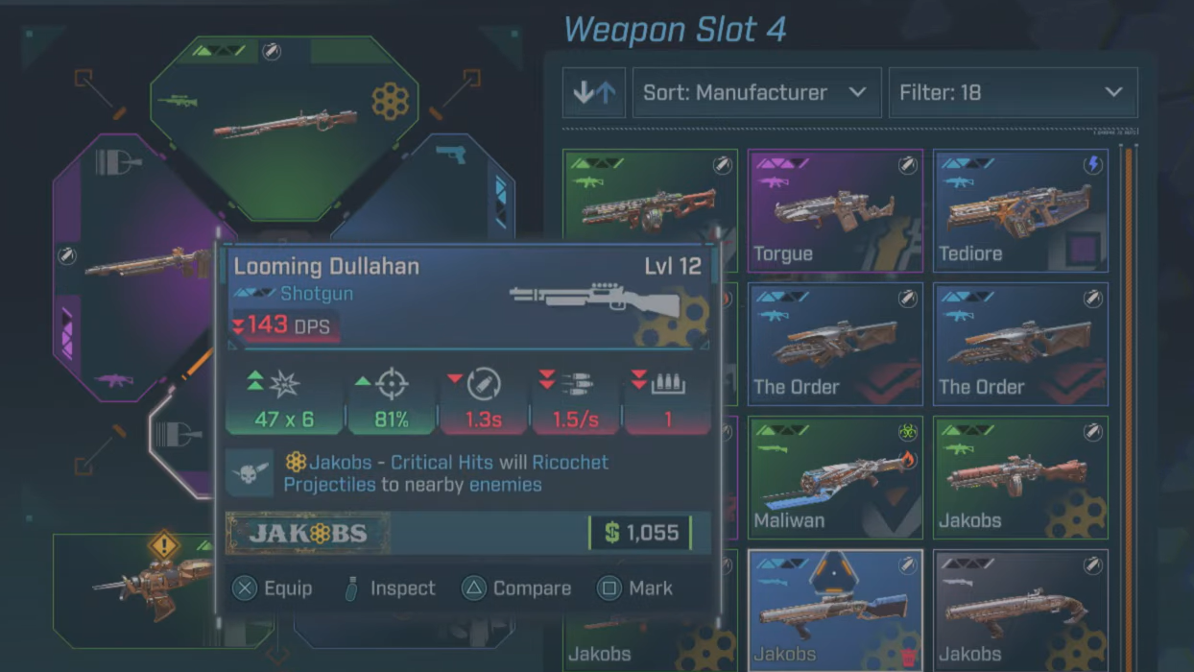1194x672 pixels.
Task: Click the fire rate stat icon
Action: (x=576, y=385)
